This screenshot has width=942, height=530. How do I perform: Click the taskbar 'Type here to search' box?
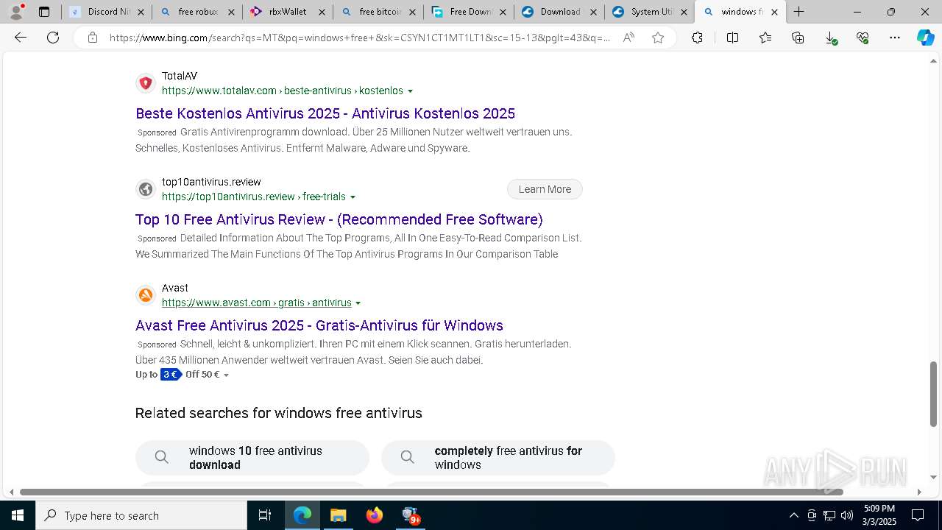141,515
